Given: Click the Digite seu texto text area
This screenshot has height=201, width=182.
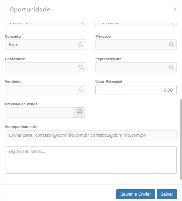Looking at the screenshot, I should point(91,160).
